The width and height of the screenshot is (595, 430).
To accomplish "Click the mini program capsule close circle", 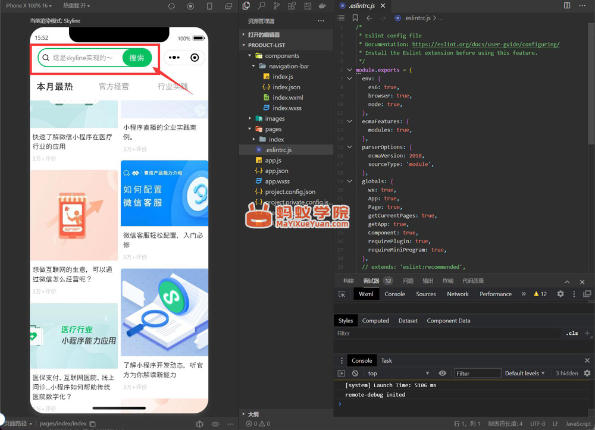I will [195, 58].
